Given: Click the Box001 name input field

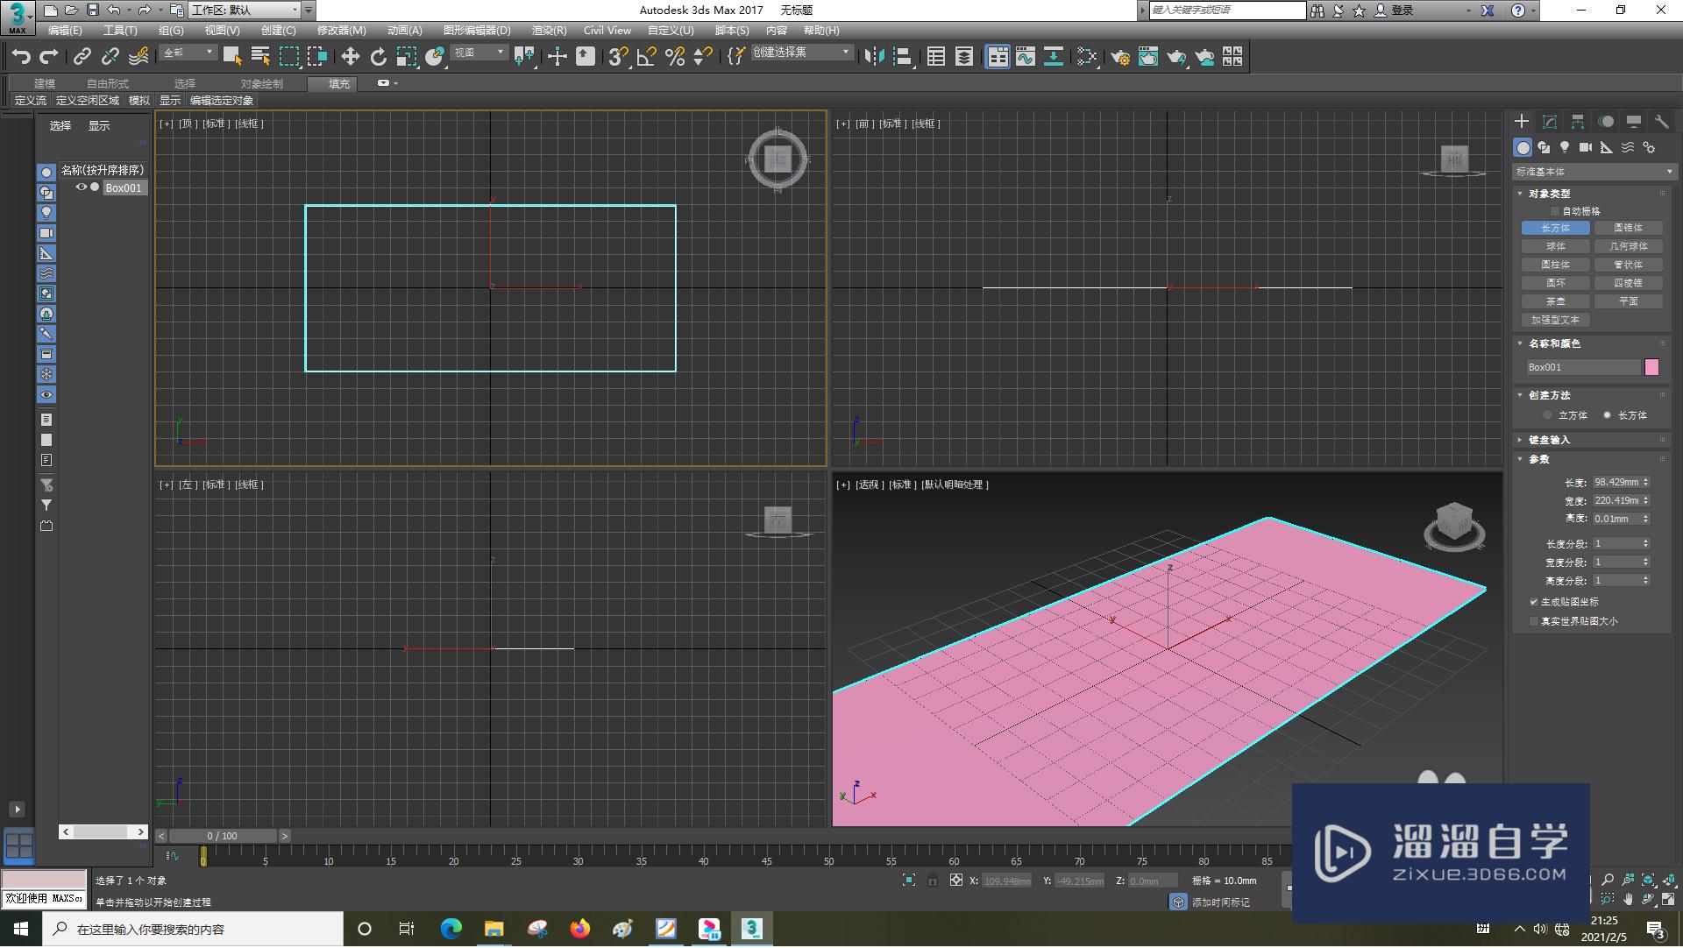Looking at the screenshot, I should tap(1583, 367).
